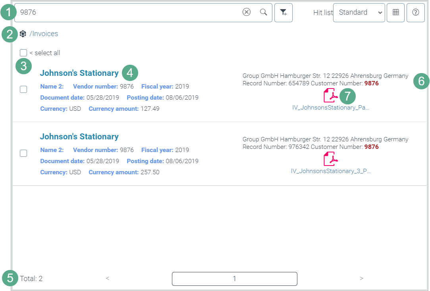Open first Johnson's Stationary result title
This screenshot has width=430, height=291.
(x=79, y=73)
